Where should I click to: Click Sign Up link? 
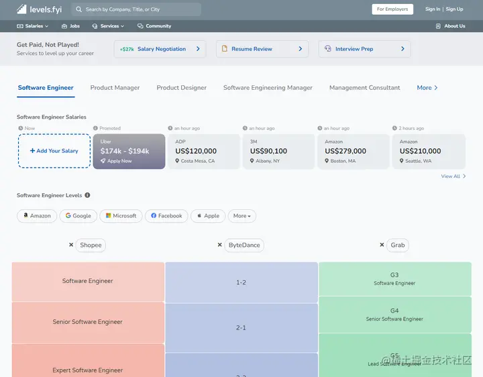point(454,9)
